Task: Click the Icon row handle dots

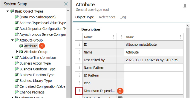Action: [x=79, y=83]
